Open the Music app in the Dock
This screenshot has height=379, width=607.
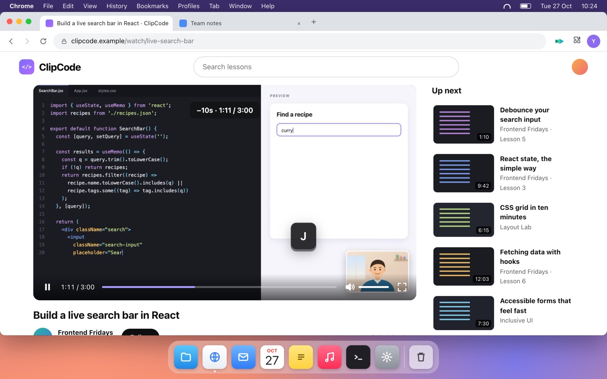pyautogui.click(x=330, y=357)
